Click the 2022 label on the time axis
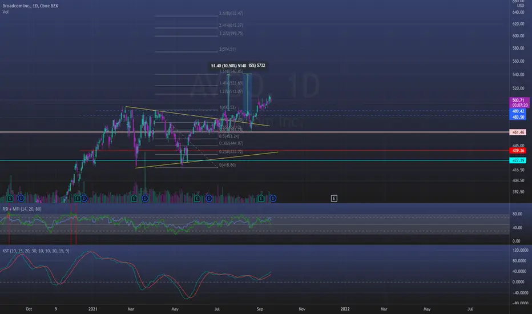The image size is (532, 314). click(345, 309)
